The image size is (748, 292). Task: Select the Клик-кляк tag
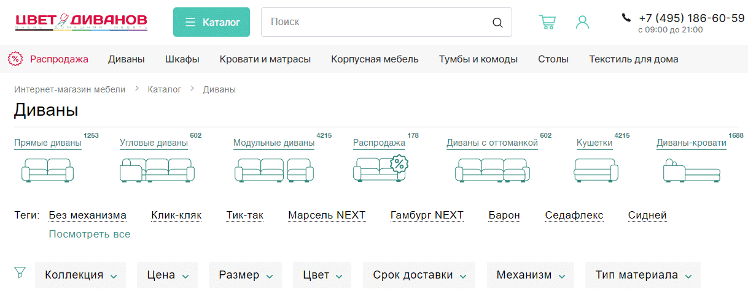176,215
